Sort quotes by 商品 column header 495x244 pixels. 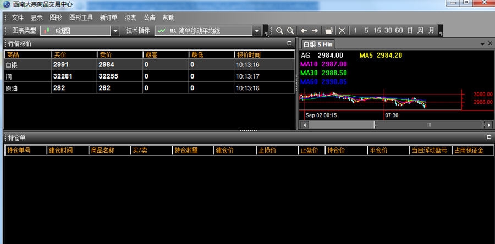tap(28, 54)
